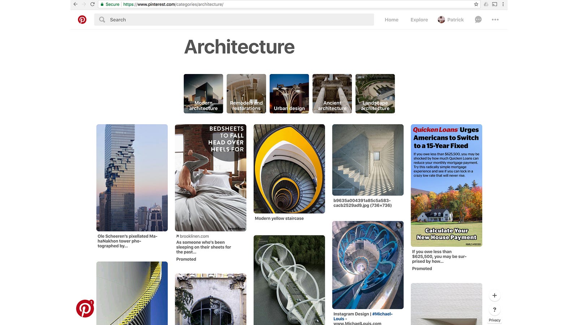Open help via the question mark icon
The height and width of the screenshot is (325, 578).
(x=495, y=310)
